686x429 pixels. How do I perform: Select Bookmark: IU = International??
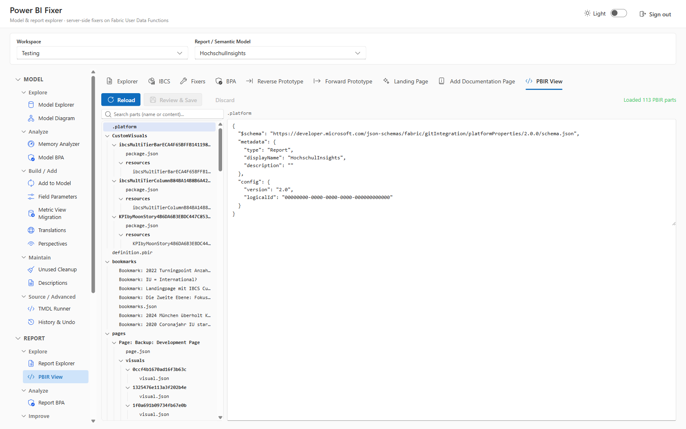[158, 279]
